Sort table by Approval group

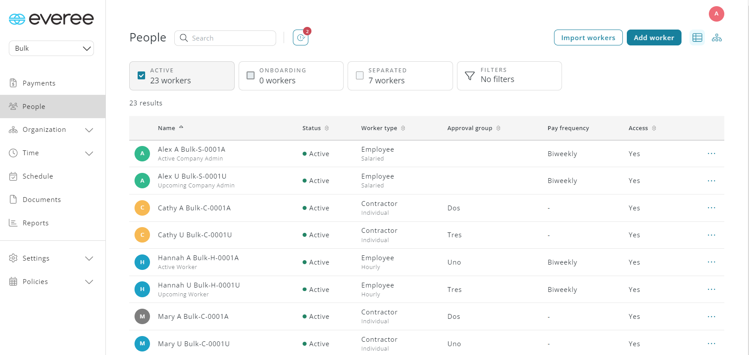498,128
